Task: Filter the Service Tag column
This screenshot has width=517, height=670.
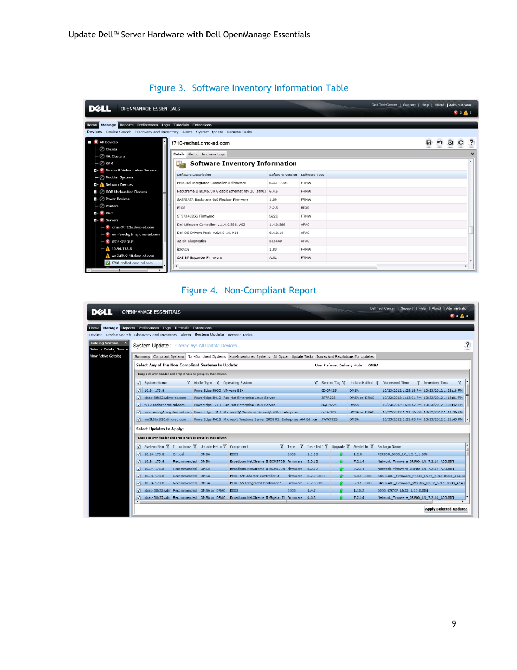Action: (x=344, y=383)
